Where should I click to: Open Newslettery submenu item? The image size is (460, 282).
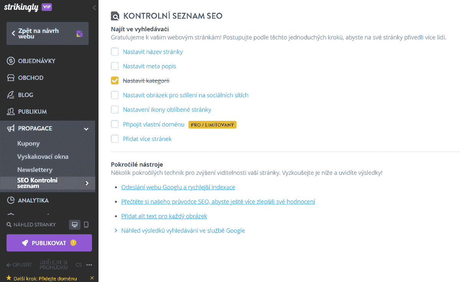(x=35, y=170)
